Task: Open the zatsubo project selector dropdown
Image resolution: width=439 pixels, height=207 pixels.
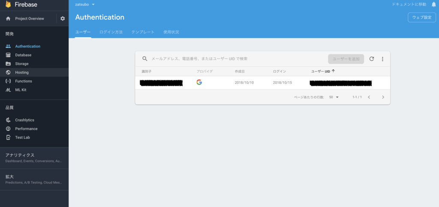Action: click(x=85, y=4)
